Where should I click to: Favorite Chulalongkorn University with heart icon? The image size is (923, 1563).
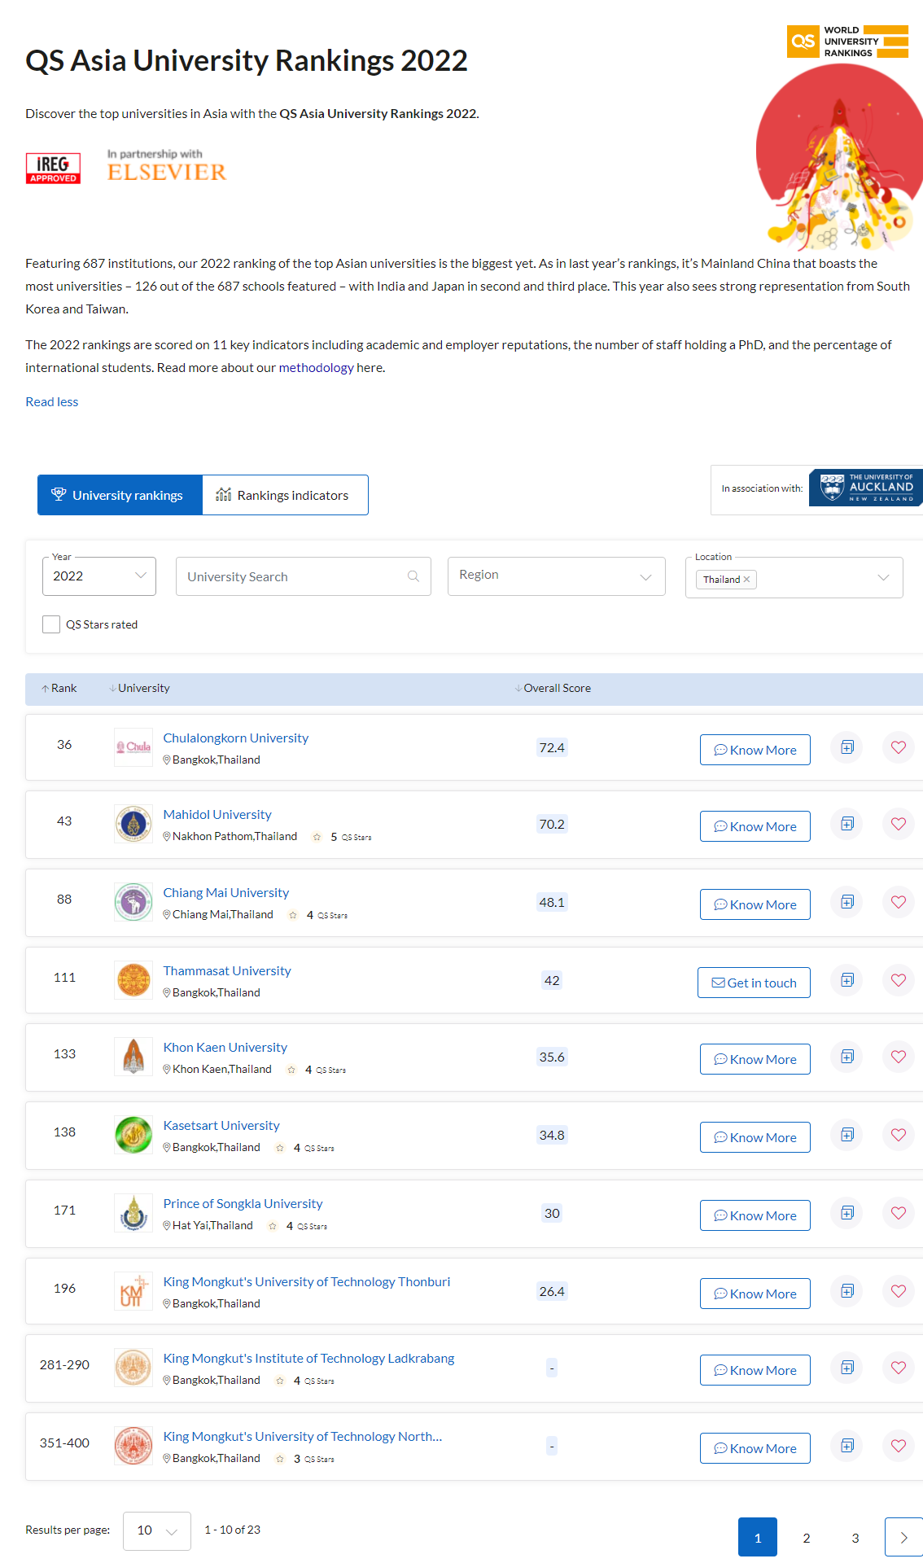tap(899, 747)
